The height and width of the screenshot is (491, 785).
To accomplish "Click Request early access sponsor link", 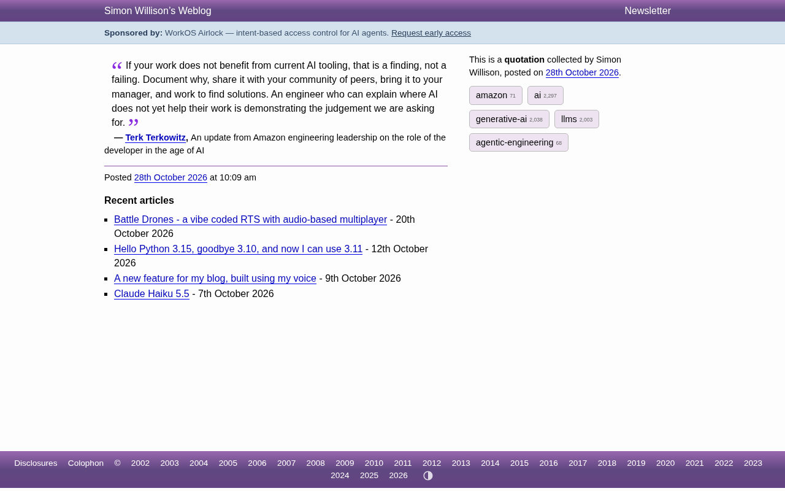I will point(431,33).
